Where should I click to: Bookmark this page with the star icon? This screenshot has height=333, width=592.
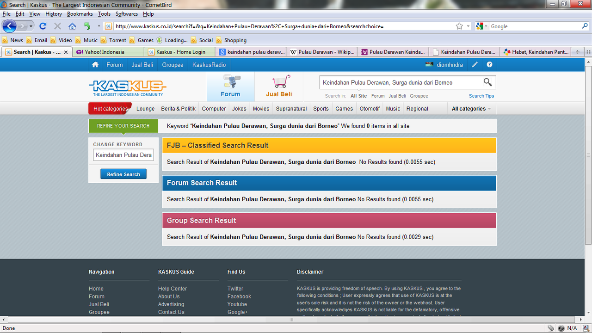point(459,26)
